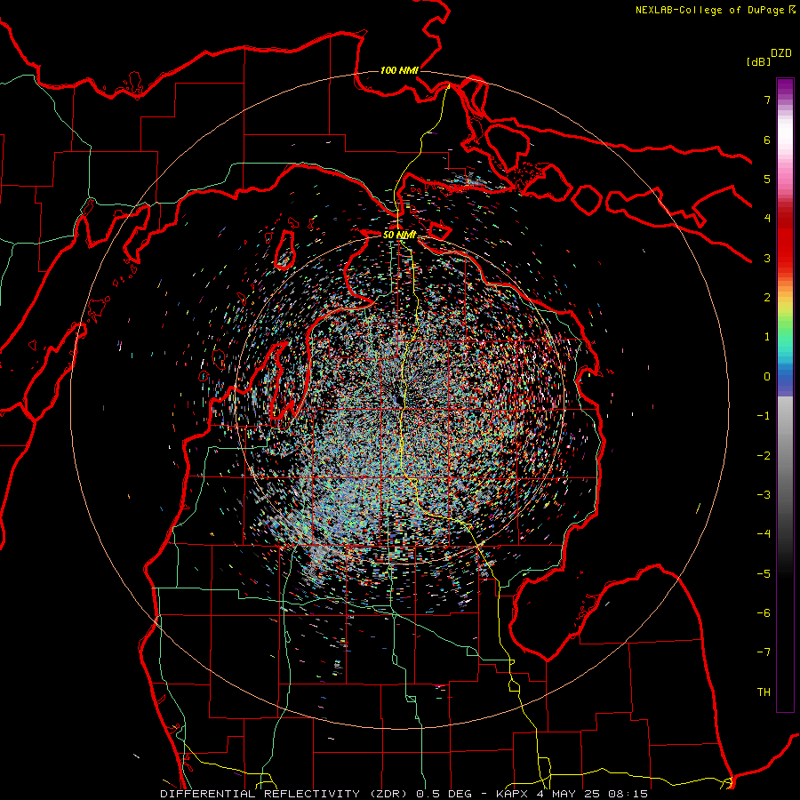Image resolution: width=800 pixels, height=800 pixels.
Task: Click the -5 value on the color scale
Action: pyautogui.click(x=764, y=573)
